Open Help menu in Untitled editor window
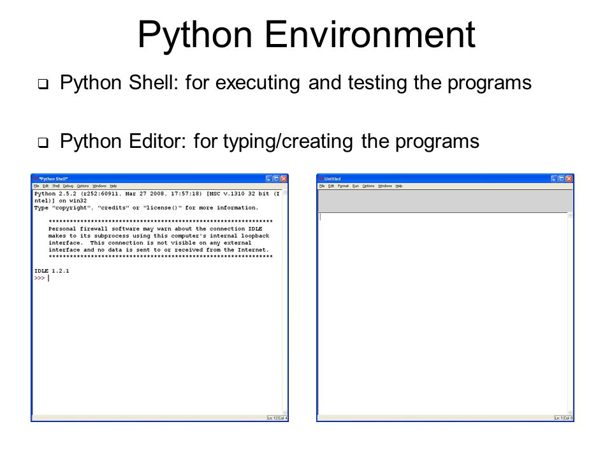 398,186
